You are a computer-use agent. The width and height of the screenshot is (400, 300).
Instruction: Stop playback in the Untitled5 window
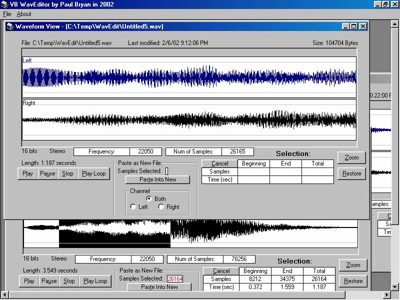pos(67,173)
